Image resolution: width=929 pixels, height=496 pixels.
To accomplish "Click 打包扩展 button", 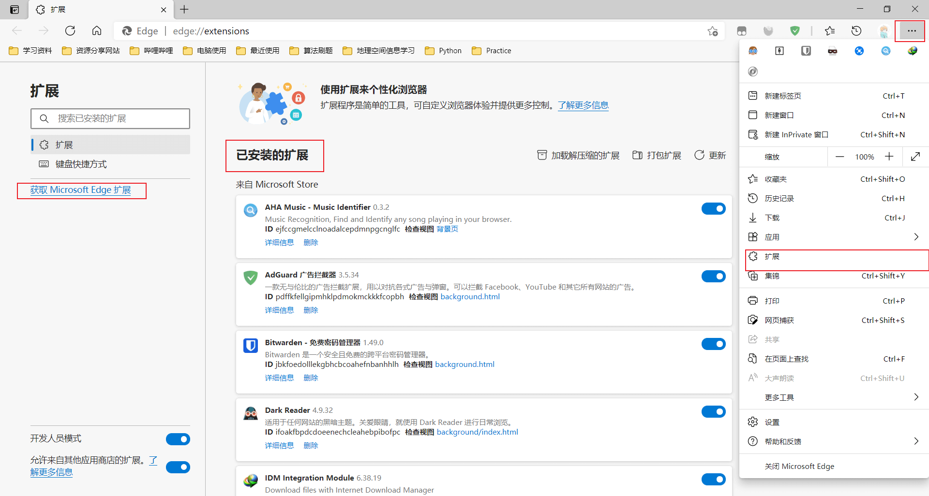I will pos(657,155).
